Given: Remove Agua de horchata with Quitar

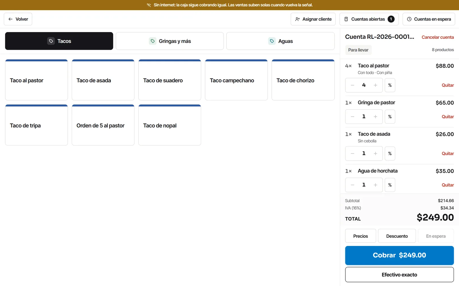Looking at the screenshot, I should [x=448, y=185].
